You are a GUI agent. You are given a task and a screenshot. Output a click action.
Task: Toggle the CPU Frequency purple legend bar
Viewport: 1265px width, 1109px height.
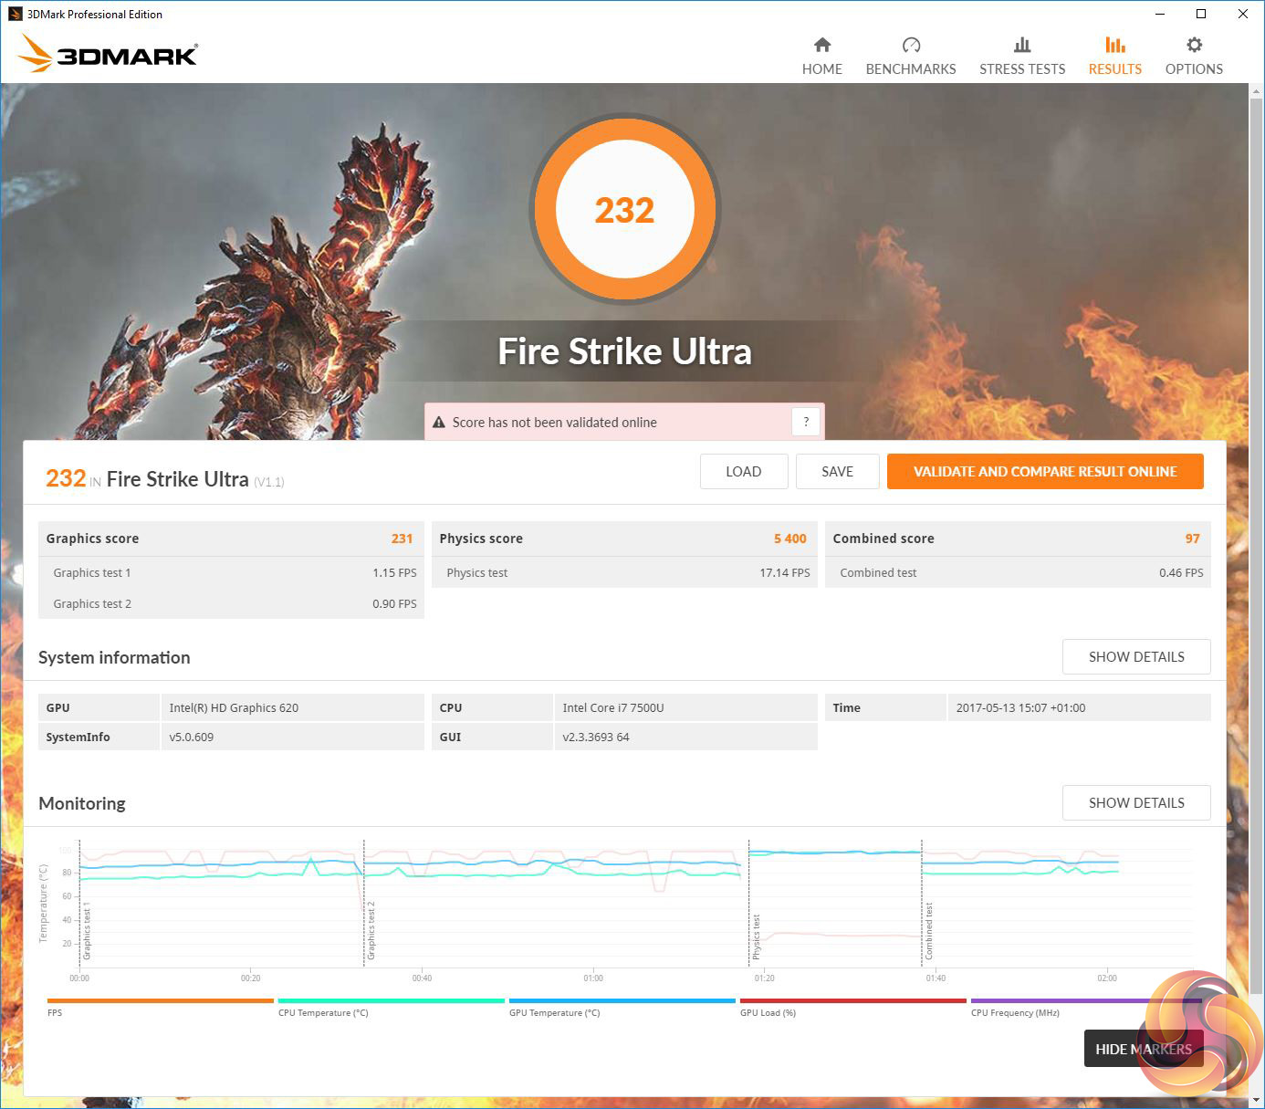click(x=1084, y=1000)
